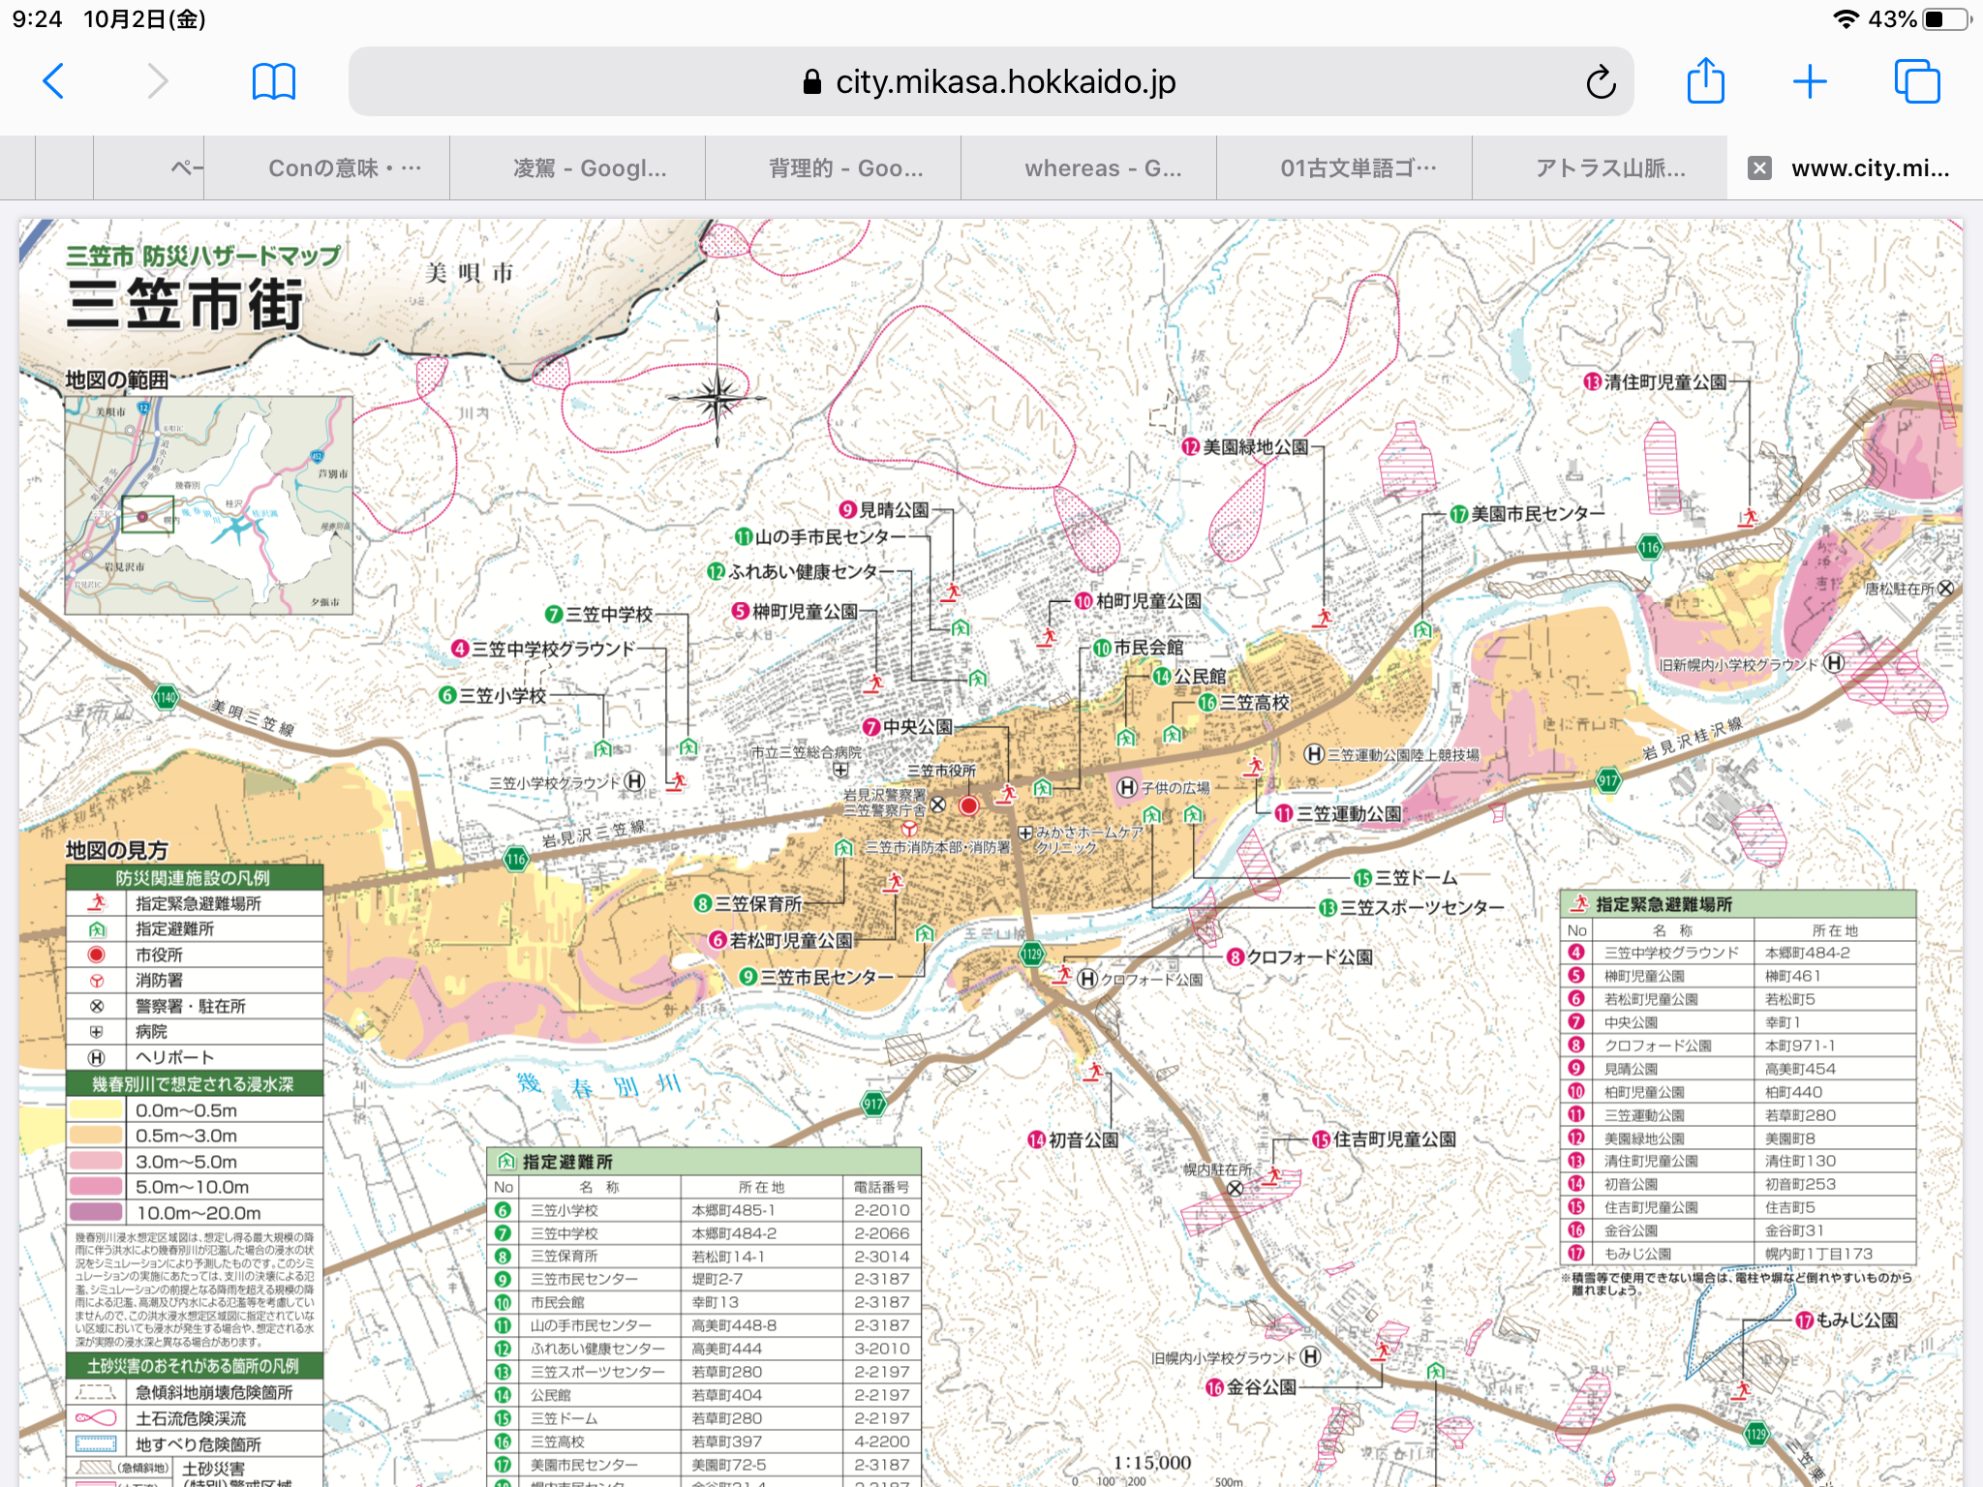Tap the red city hall marker on map
1983x1487 pixels.
(x=969, y=805)
